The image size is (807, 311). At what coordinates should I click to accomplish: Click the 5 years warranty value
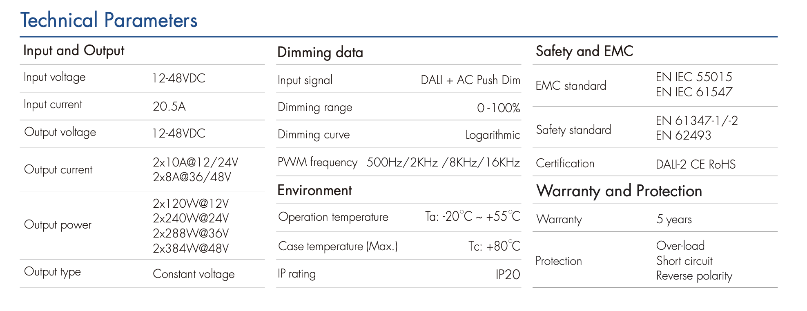point(674,220)
